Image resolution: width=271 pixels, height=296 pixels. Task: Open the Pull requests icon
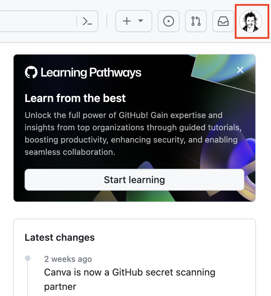[196, 21]
